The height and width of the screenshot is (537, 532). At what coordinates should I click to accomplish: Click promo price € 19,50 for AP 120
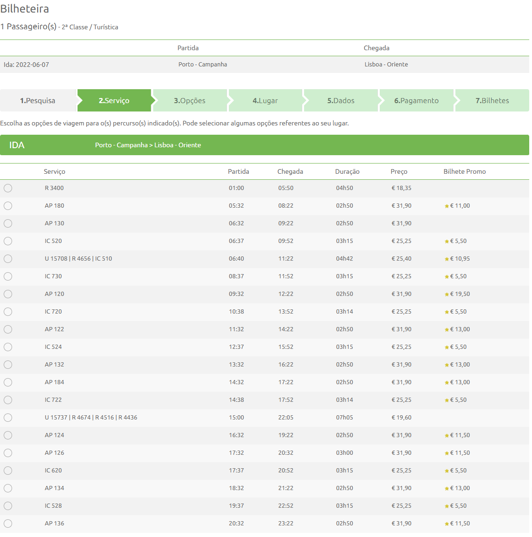460,294
